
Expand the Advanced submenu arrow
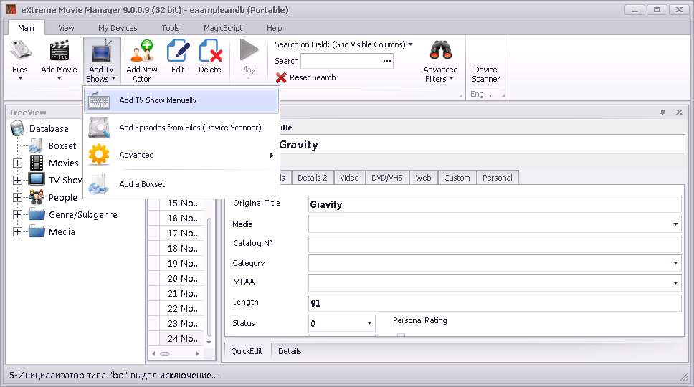click(271, 155)
